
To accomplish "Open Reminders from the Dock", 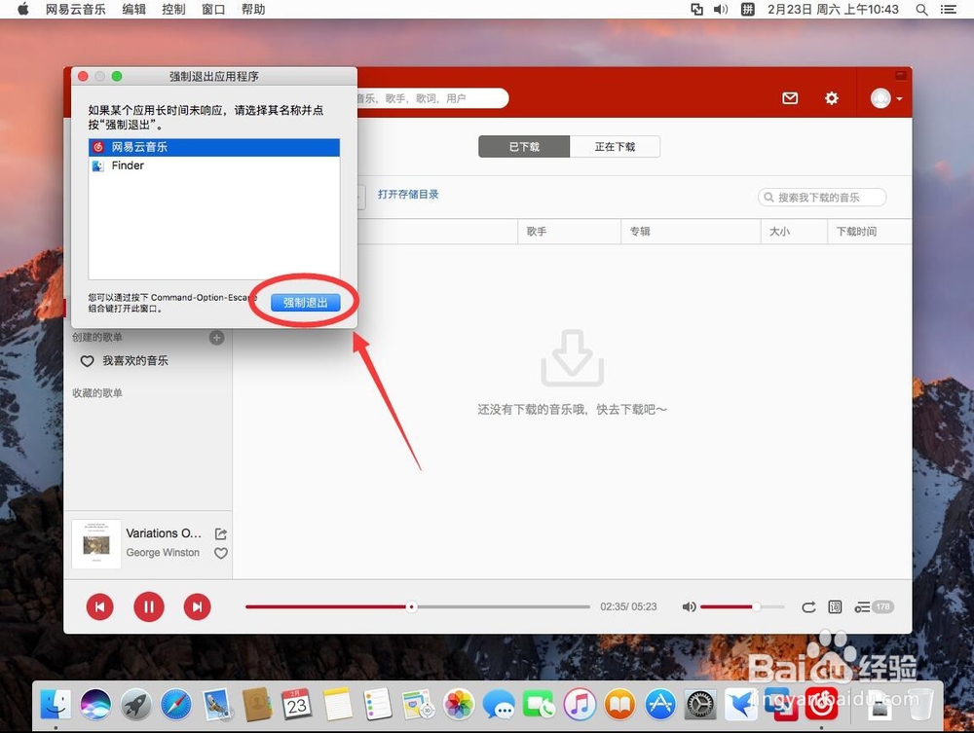I will pos(377,705).
